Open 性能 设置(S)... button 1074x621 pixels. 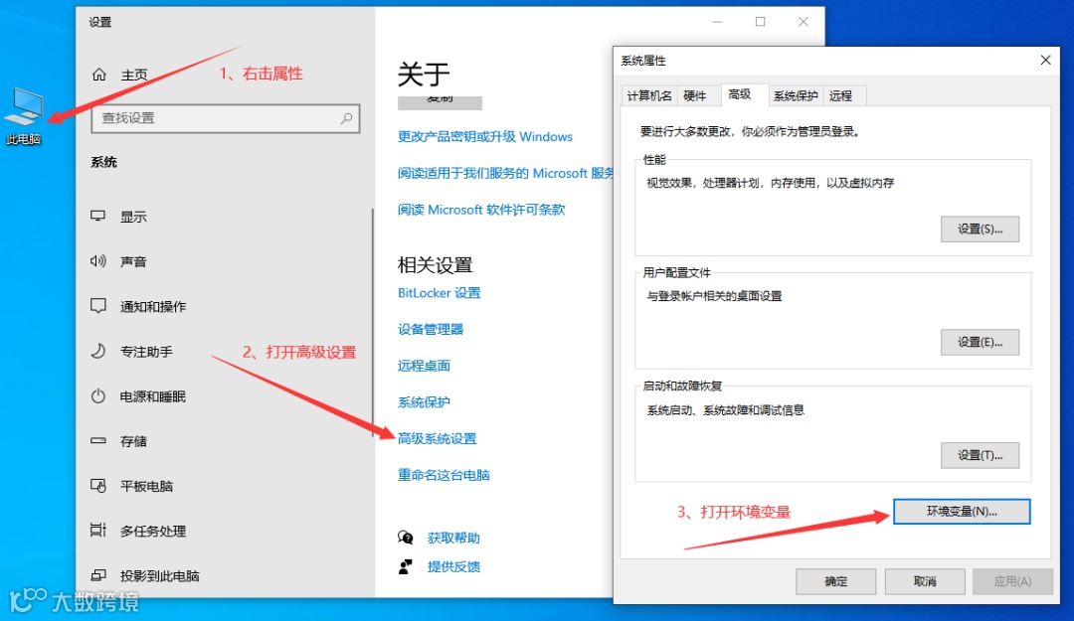(980, 230)
